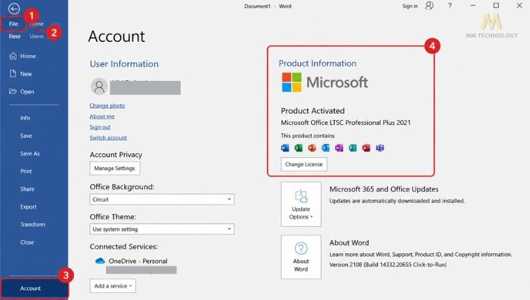The width and height of the screenshot is (530, 300).
Task: Click the Teams app icon
Action: point(380,148)
